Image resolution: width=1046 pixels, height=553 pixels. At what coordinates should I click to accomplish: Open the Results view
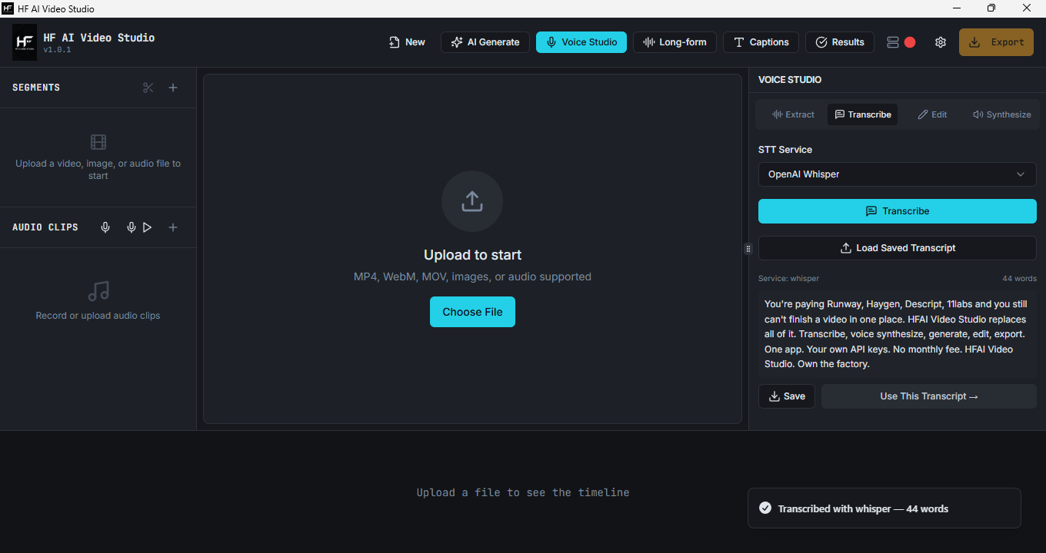(840, 42)
